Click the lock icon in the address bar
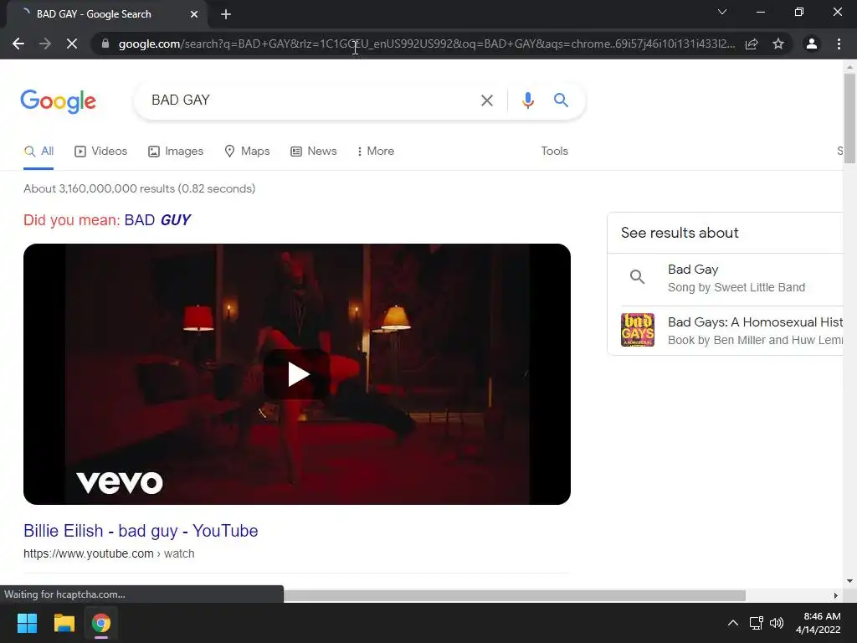Screen dimensions: 857x643 [x=105, y=44]
